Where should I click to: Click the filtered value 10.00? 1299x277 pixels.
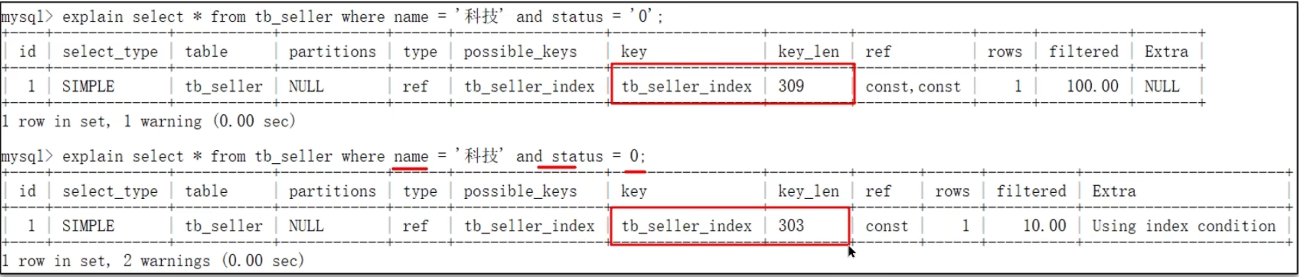pos(1044,226)
